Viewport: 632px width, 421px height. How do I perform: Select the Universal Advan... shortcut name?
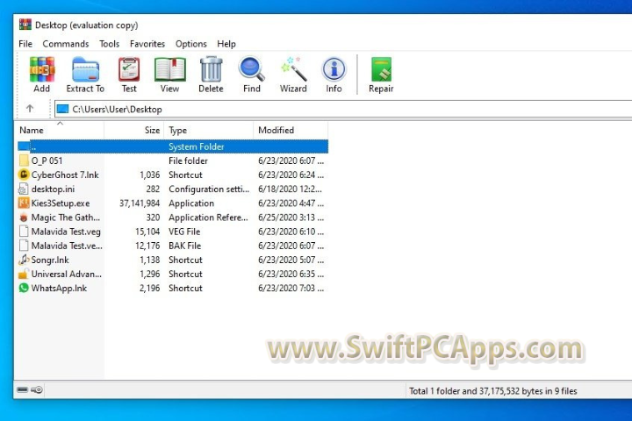(67, 274)
